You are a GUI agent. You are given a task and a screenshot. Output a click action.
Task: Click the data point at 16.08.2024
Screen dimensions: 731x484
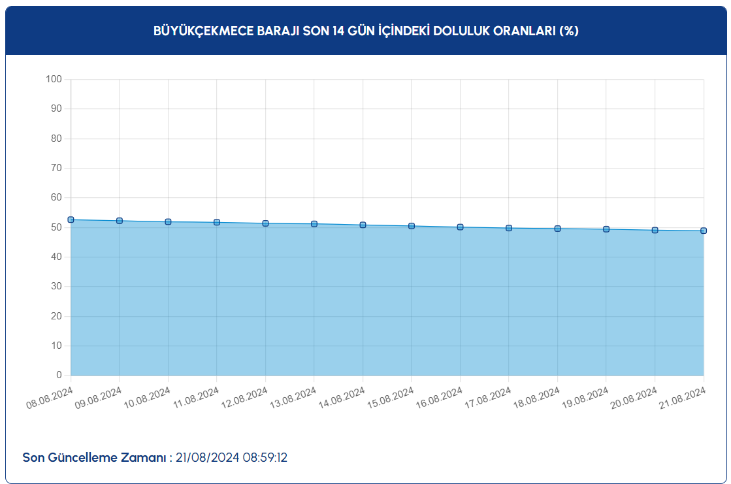[x=460, y=227]
